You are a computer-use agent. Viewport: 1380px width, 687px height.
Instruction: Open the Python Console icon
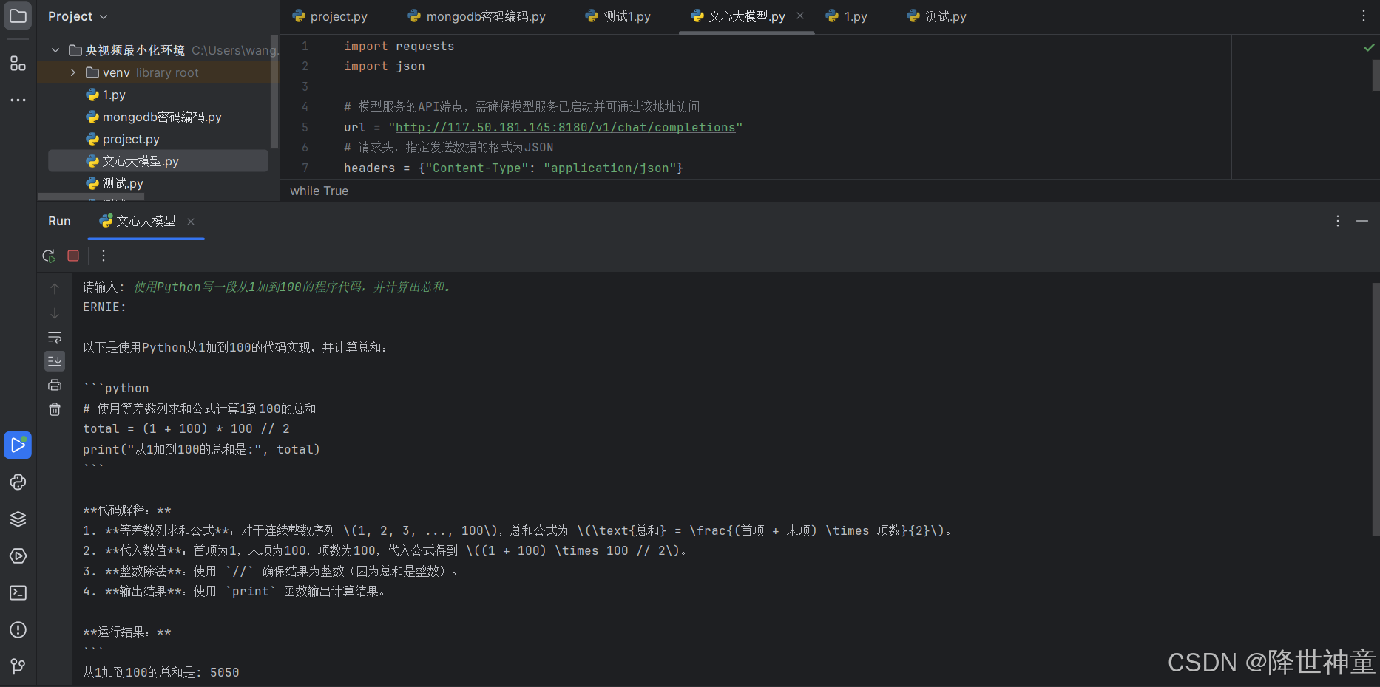[x=18, y=482]
